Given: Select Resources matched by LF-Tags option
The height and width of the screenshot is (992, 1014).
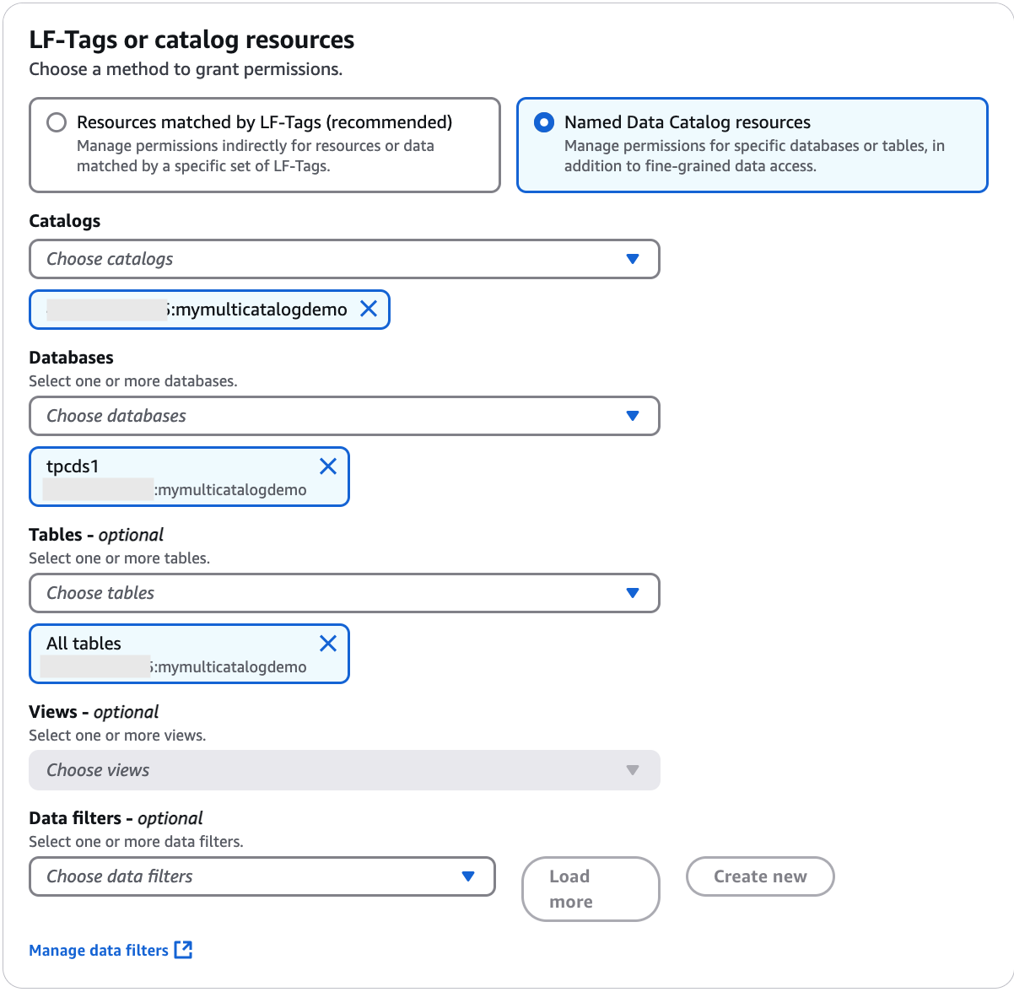Looking at the screenshot, I should point(56,121).
